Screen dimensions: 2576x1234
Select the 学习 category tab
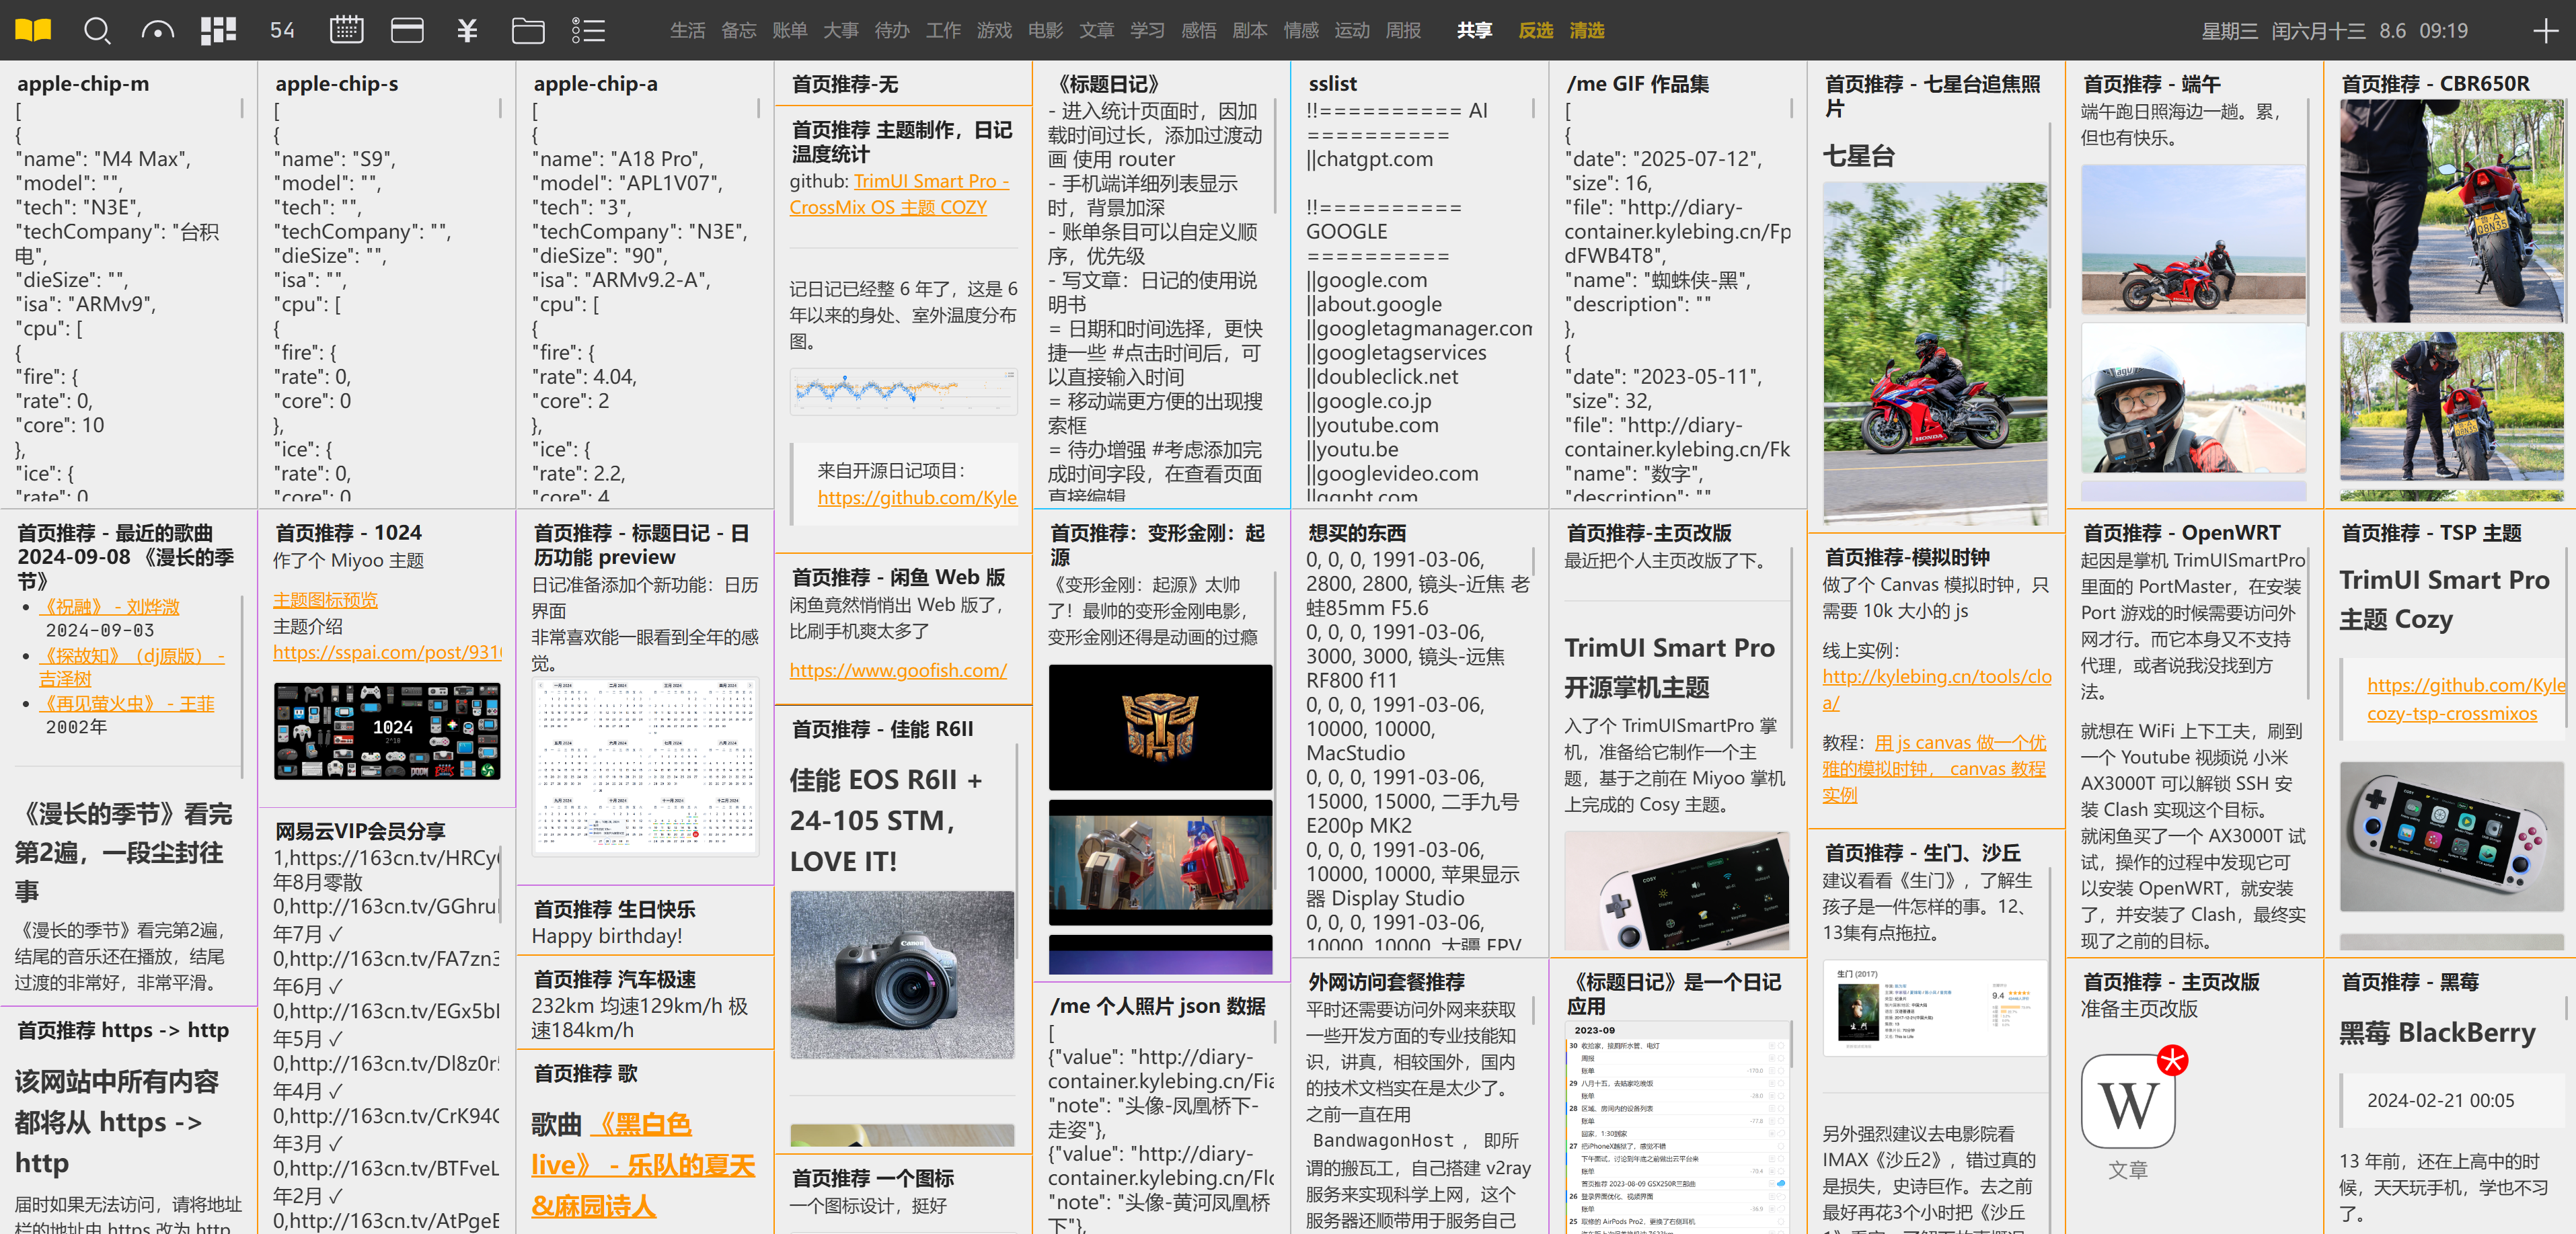coord(1147,30)
